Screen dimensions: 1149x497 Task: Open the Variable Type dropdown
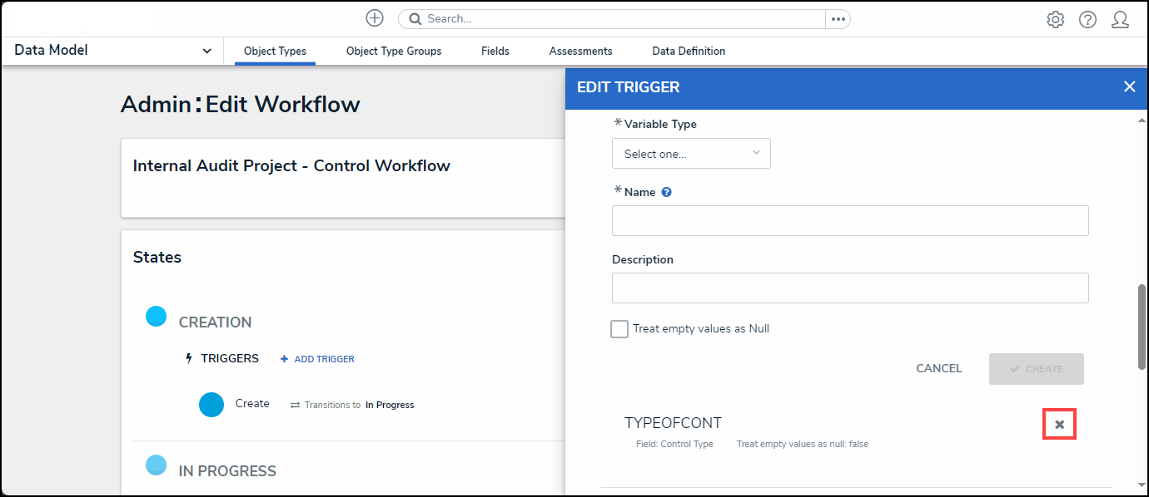691,154
